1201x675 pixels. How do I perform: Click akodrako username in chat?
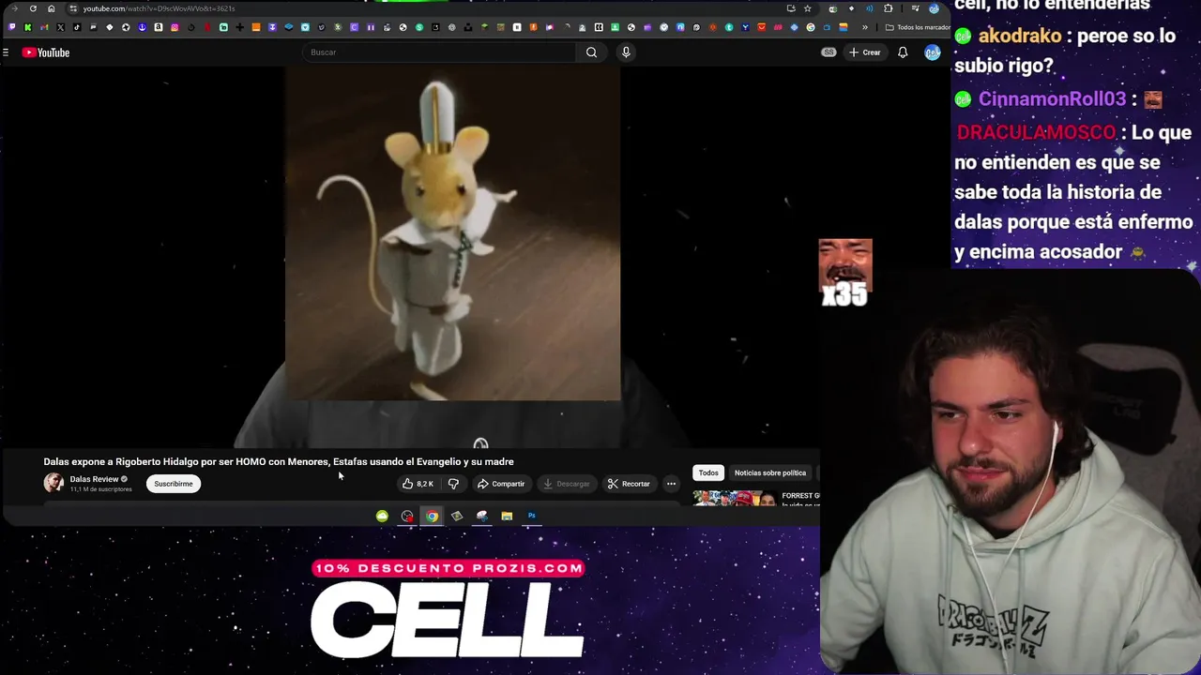[x=1020, y=36]
